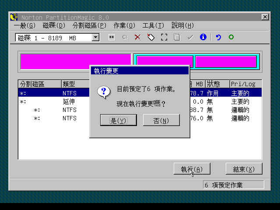280x210 pixels.
Task: Click the resize/move partition toolbar icon
Action: (x=112, y=38)
